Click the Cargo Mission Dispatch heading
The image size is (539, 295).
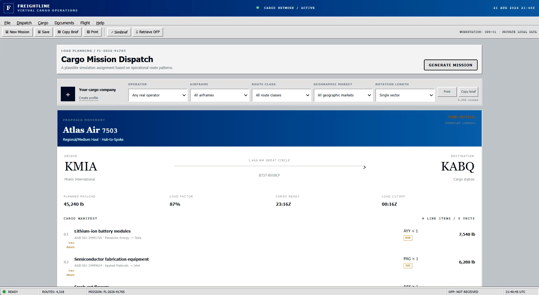[x=107, y=59]
